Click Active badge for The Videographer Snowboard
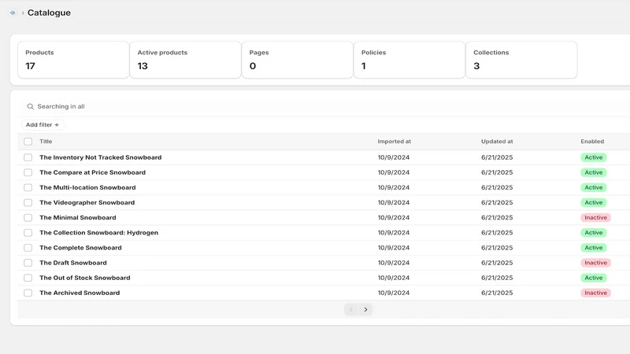 coord(594,203)
